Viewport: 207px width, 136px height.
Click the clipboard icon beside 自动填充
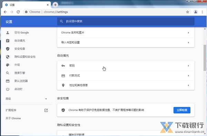coord(8,41)
